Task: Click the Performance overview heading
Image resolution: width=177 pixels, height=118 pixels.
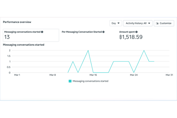Action: [17, 22]
